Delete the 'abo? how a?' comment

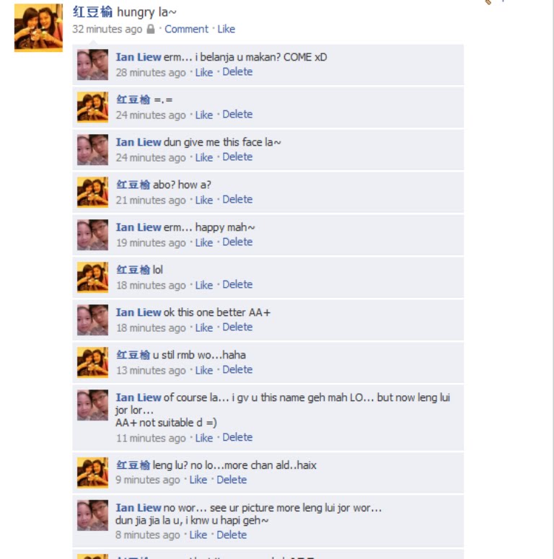[x=237, y=200]
